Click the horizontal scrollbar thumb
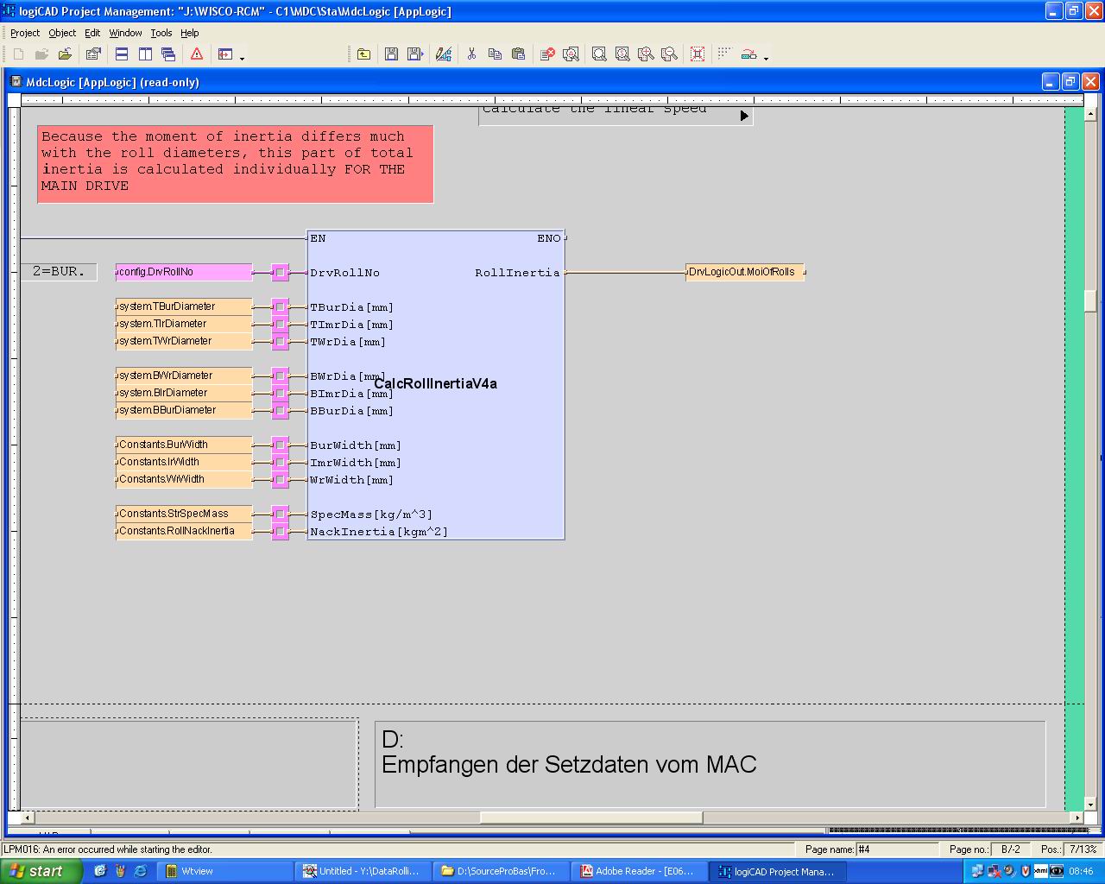This screenshot has height=884, width=1105. (590, 818)
